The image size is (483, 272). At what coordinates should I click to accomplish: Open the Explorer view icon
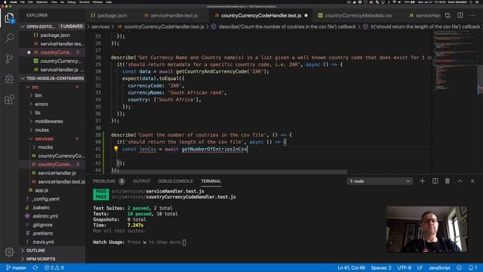coord(10,18)
